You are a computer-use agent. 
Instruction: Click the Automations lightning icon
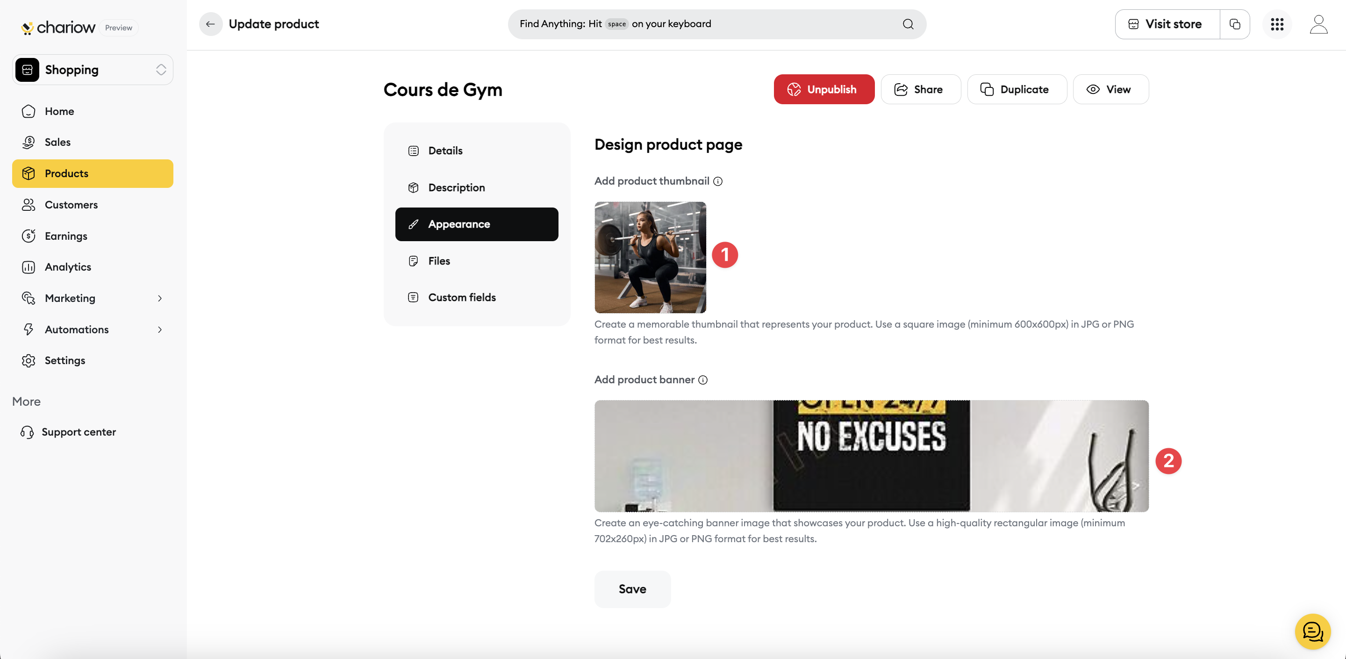click(28, 330)
